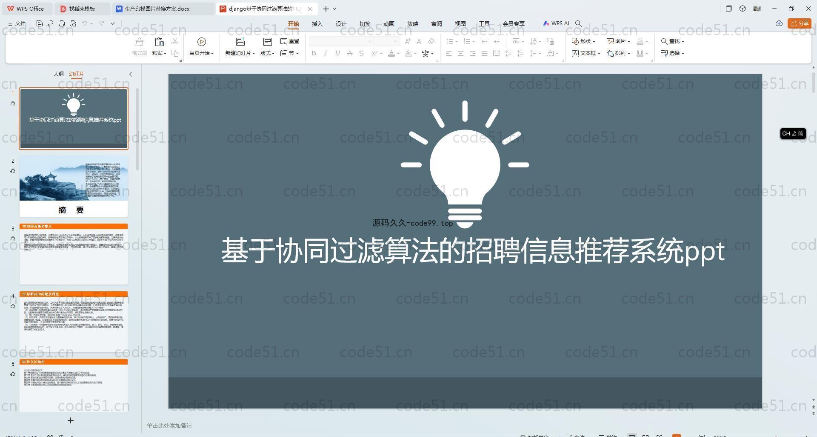Click the Format Painter icon
The width and height of the screenshot is (817, 437).
139,42
